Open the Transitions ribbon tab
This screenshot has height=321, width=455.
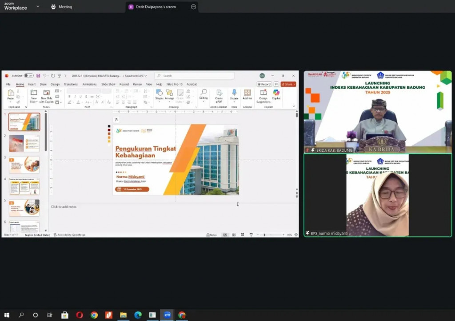pos(71,84)
